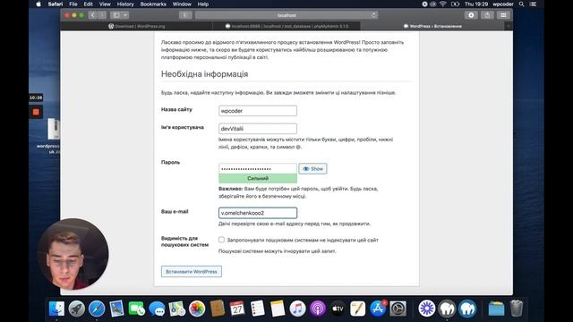Click the Встановити WordPress button
Image resolution: width=573 pixels, height=322 pixels.
pos(192,272)
